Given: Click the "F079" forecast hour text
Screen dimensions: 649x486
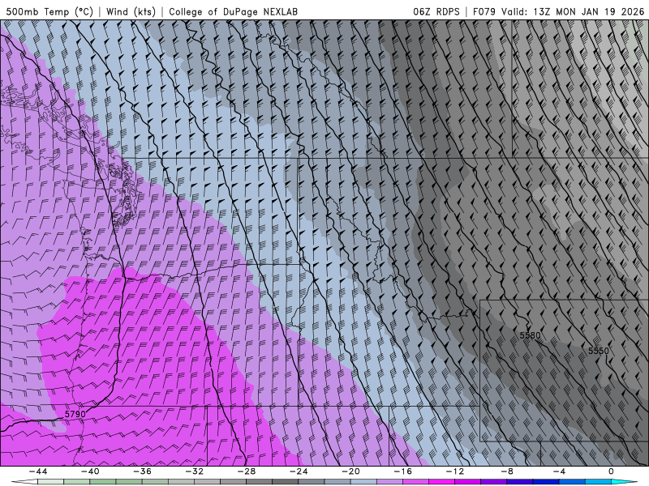Looking at the screenshot, I should (484, 11).
